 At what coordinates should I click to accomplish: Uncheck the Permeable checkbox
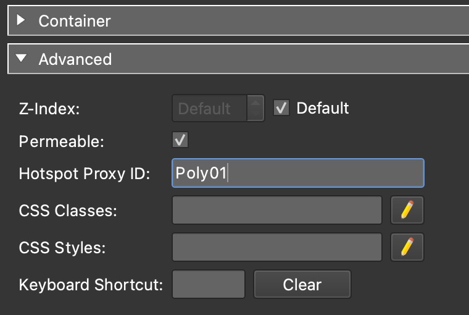pos(180,141)
